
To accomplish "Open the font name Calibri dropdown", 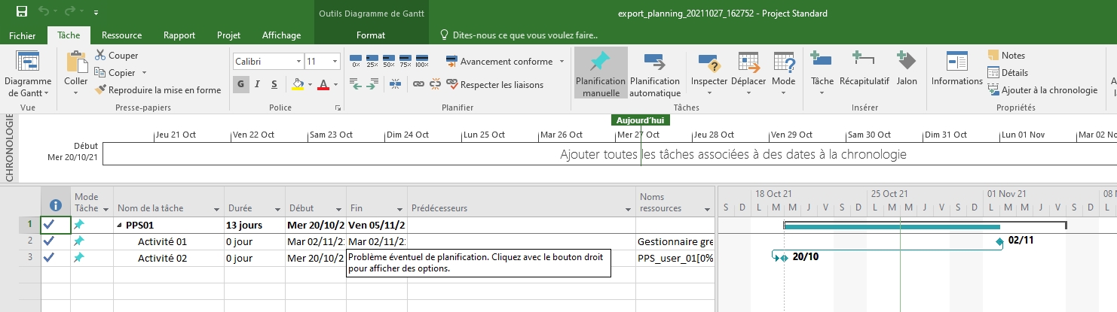I will click(299, 62).
